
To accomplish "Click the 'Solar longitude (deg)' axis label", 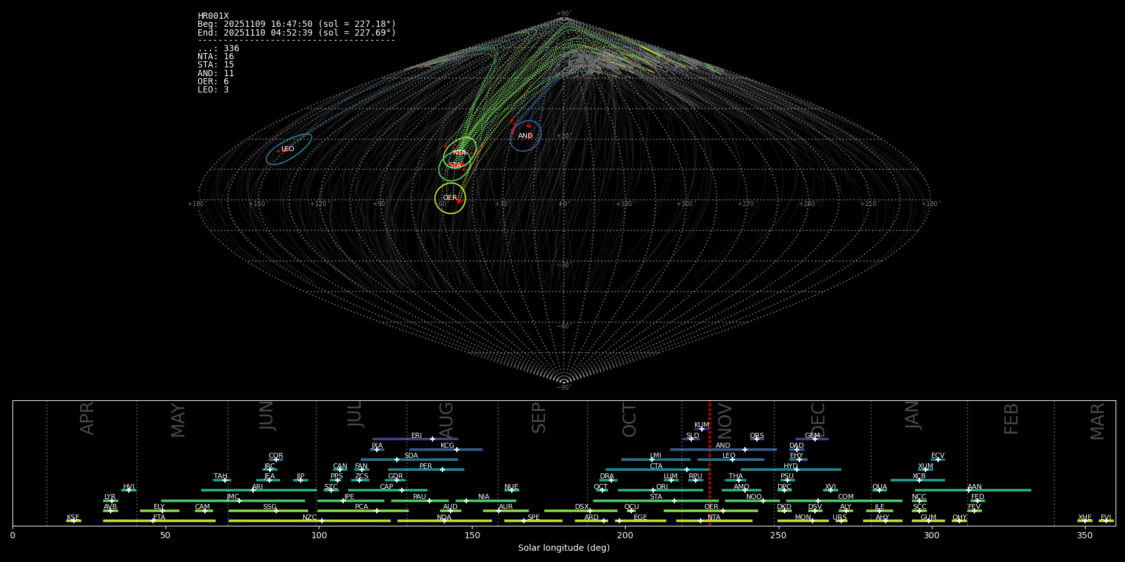I will [564, 548].
